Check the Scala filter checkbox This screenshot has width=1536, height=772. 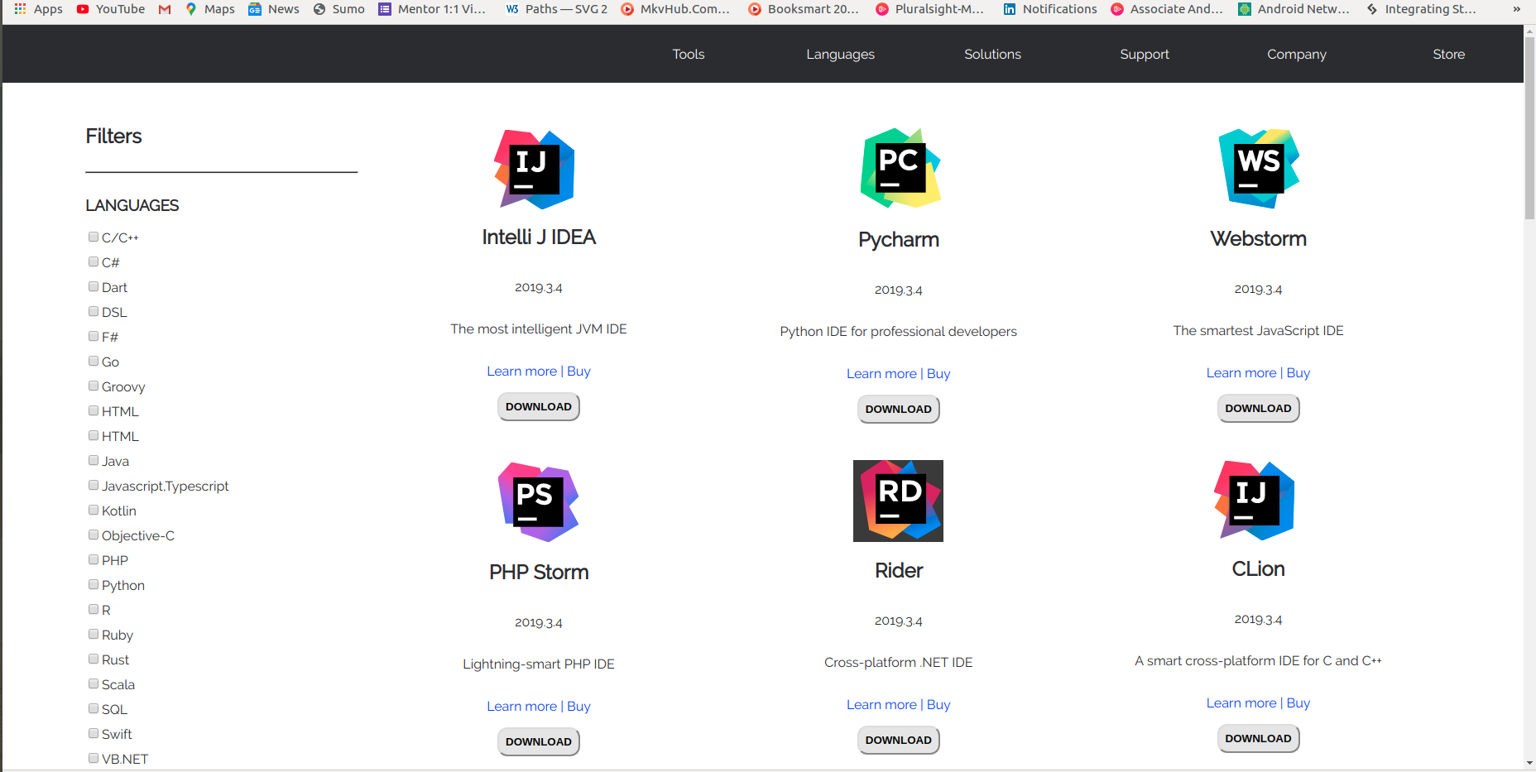[94, 683]
